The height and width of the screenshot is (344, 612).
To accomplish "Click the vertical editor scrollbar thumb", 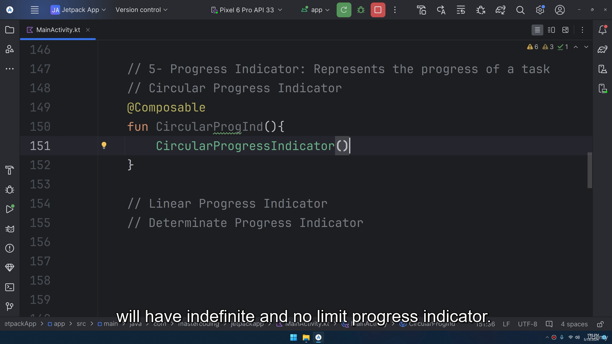I will pos(590,170).
